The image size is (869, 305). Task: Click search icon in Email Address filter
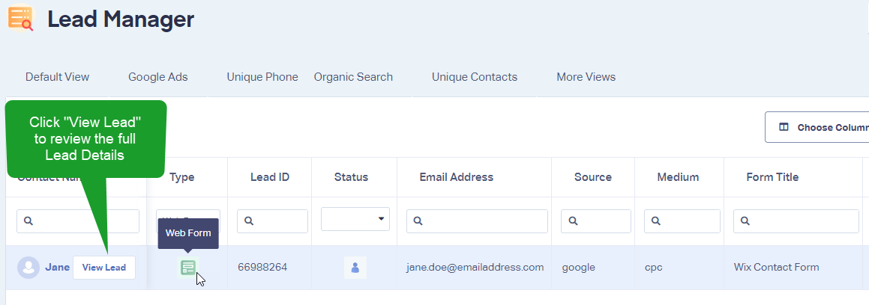418,221
